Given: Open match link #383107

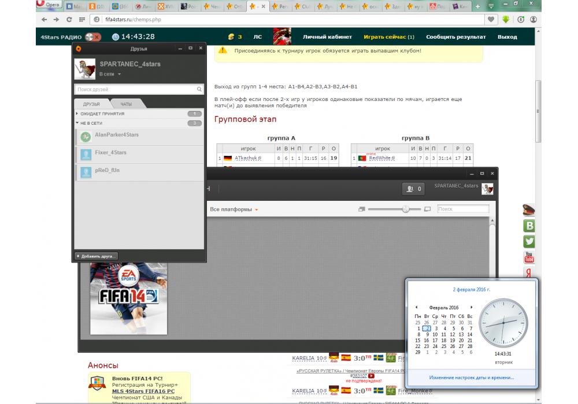Looking at the screenshot, I should (x=359, y=376).
